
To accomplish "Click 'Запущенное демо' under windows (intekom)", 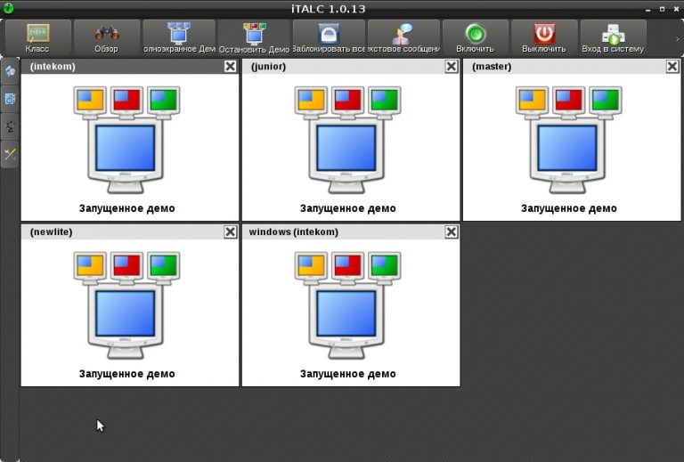I will pos(348,374).
